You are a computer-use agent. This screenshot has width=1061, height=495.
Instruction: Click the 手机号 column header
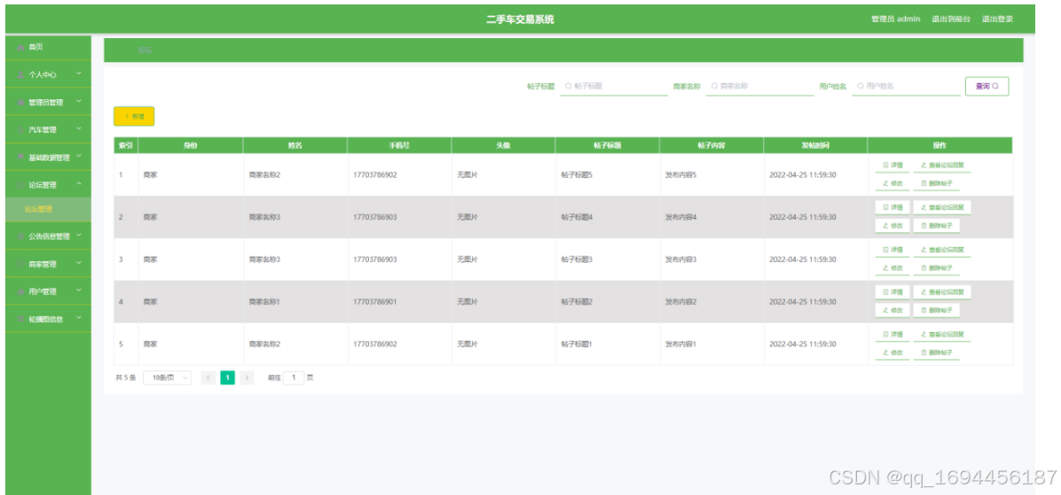[x=398, y=145]
